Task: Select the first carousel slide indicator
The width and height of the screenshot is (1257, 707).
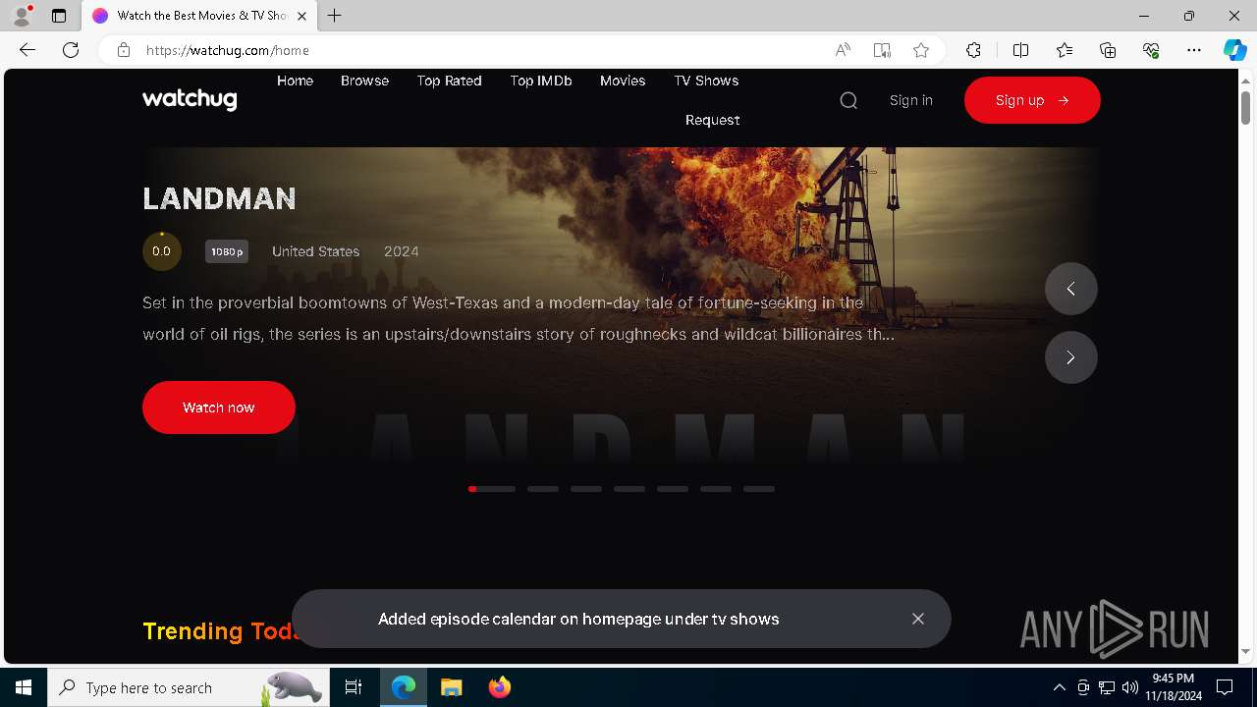Action: click(x=492, y=489)
